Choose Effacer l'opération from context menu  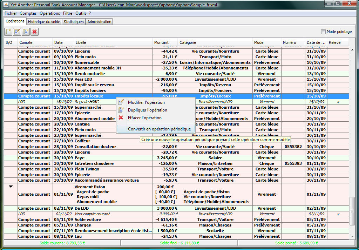click(x=156, y=118)
